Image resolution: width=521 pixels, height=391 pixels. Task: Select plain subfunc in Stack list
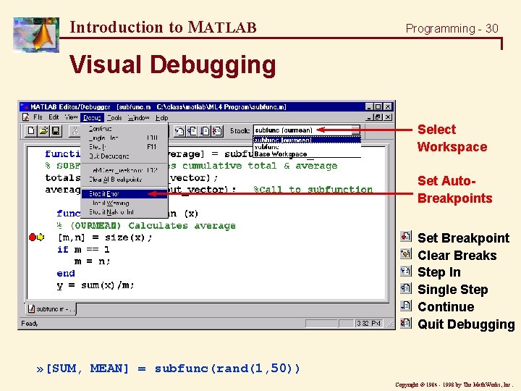click(x=307, y=146)
